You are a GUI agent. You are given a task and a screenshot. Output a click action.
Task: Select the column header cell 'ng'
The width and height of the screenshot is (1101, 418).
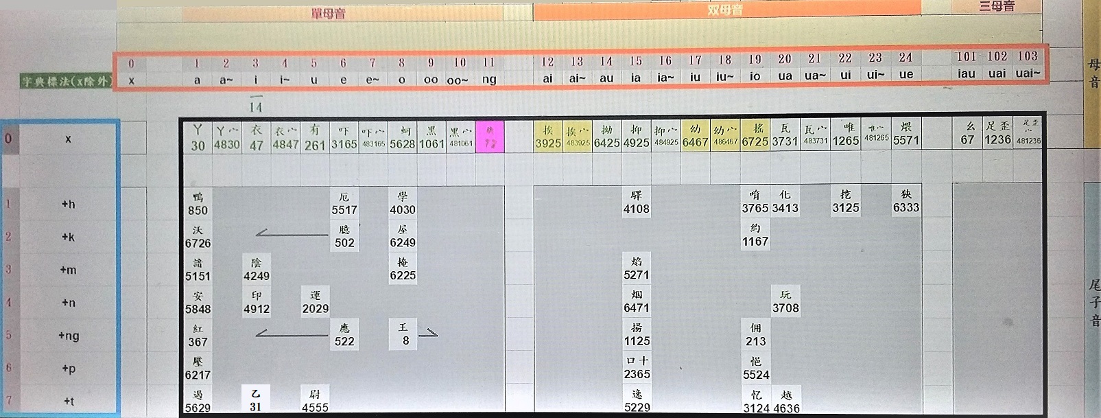coord(489,80)
